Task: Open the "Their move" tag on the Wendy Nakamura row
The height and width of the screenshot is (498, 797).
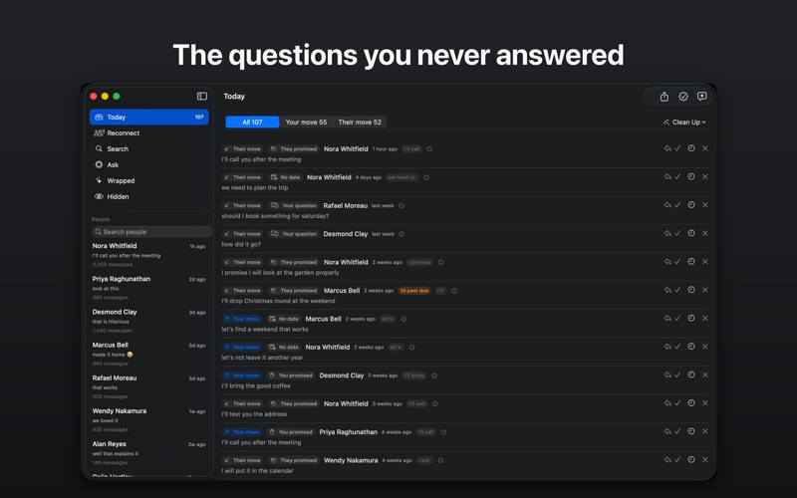Action: pos(243,460)
